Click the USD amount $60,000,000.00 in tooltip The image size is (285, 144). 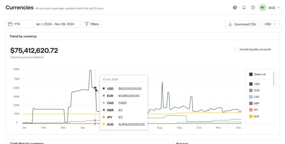point(130,89)
